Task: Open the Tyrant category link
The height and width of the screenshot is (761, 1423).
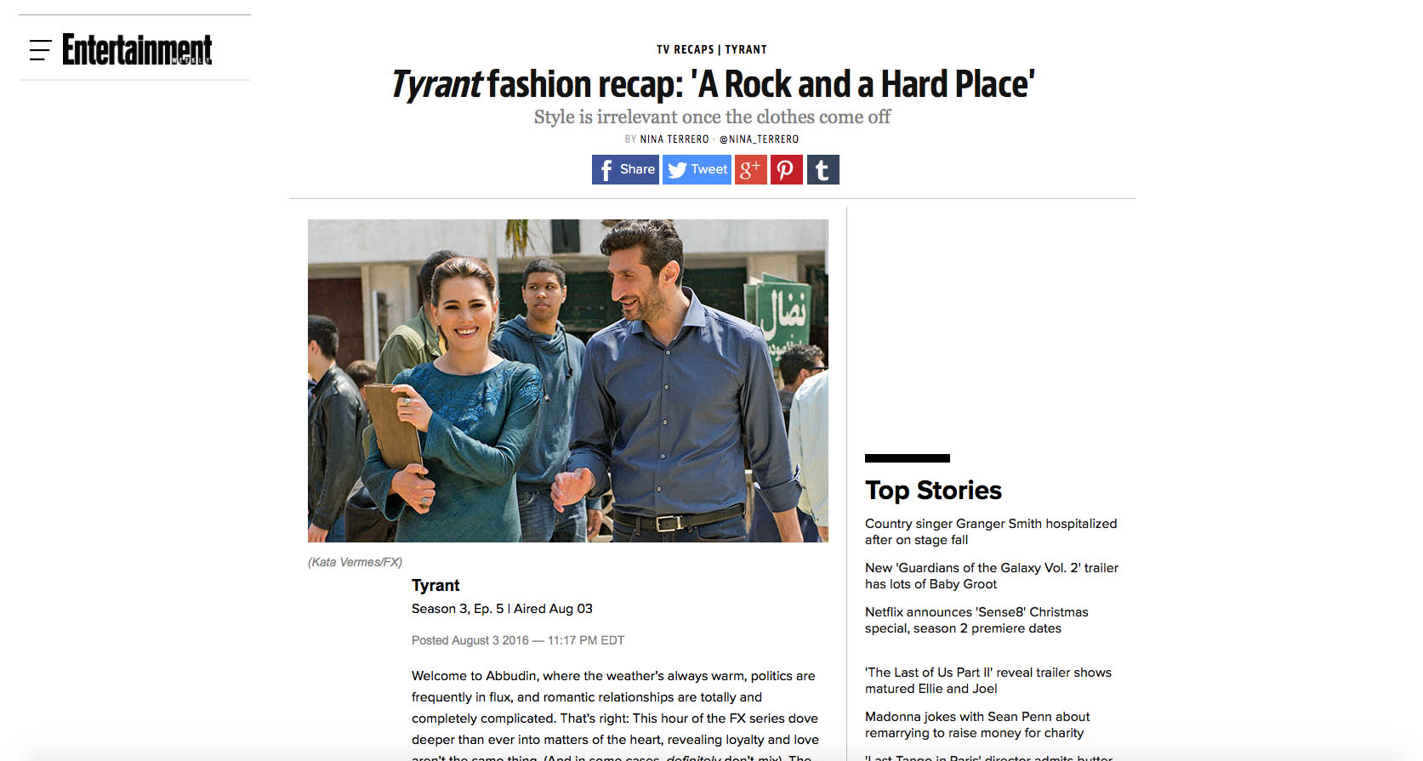Action: pyautogui.click(x=746, y=49)
